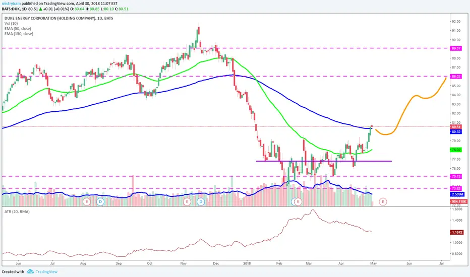Click the 84.00 price axis label
Image resolution: width=470 pixels, height=277 pixels.
pos(456,95)
